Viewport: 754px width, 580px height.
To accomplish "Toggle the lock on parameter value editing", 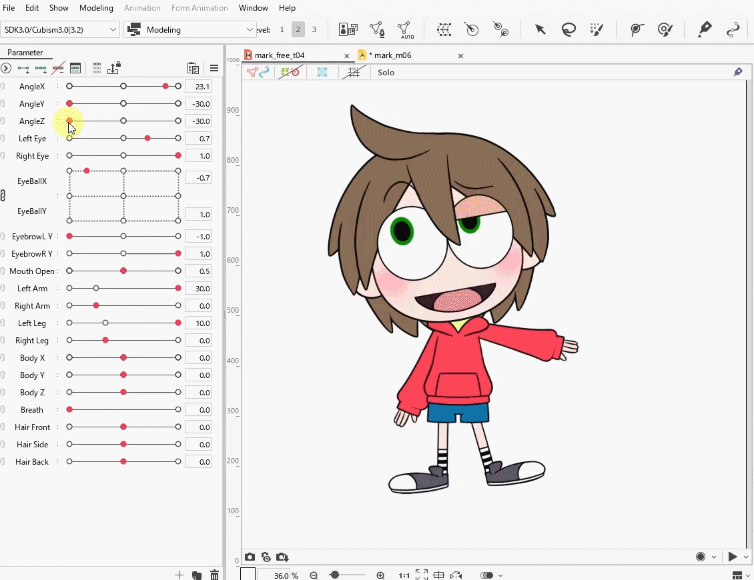I will 114,68.
